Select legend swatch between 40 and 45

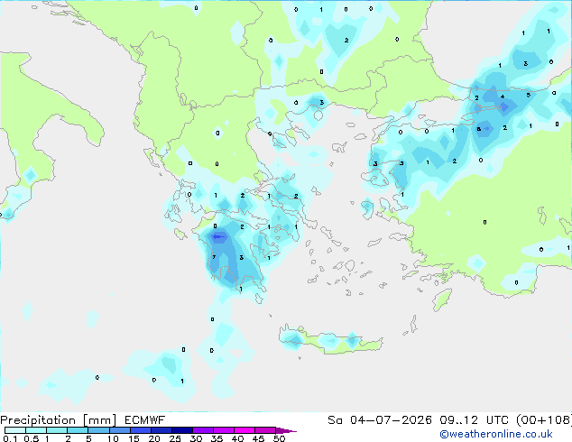pos(244,430)
